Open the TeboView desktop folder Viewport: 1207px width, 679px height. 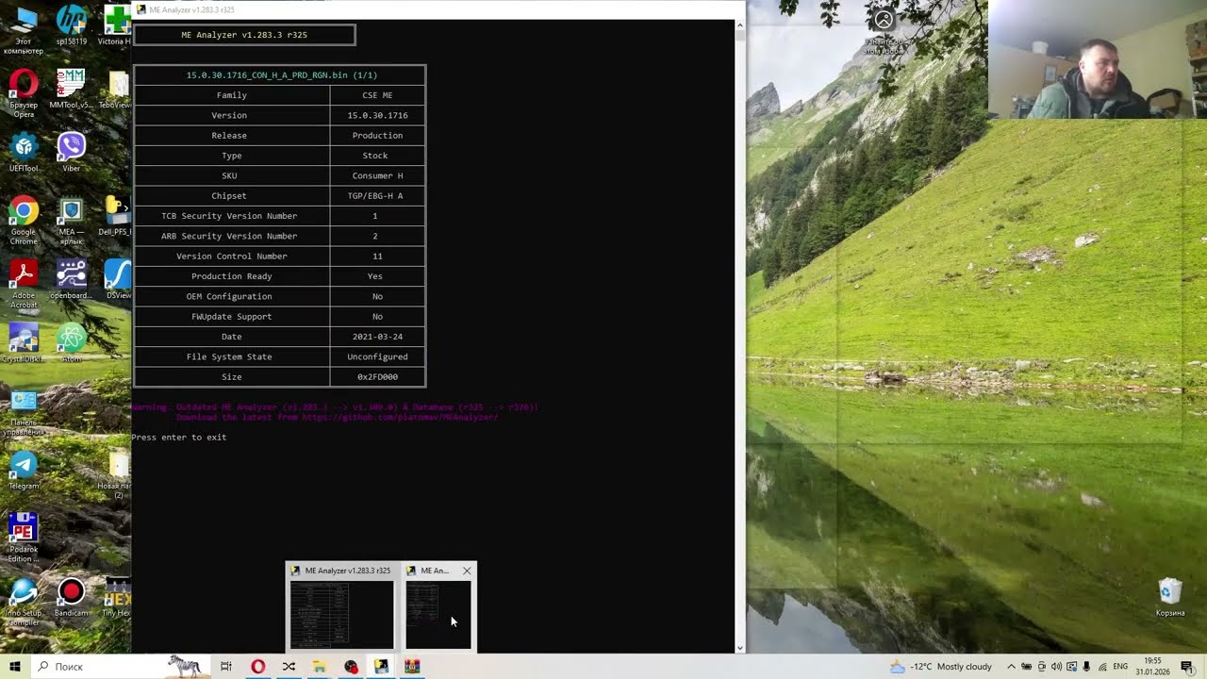coord(116,90)
